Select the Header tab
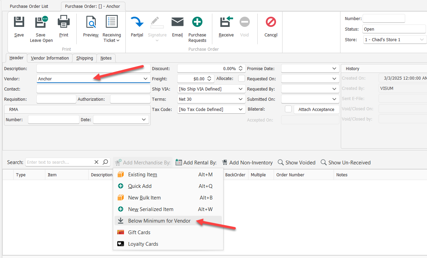427x258 pixels. point(16,58)
